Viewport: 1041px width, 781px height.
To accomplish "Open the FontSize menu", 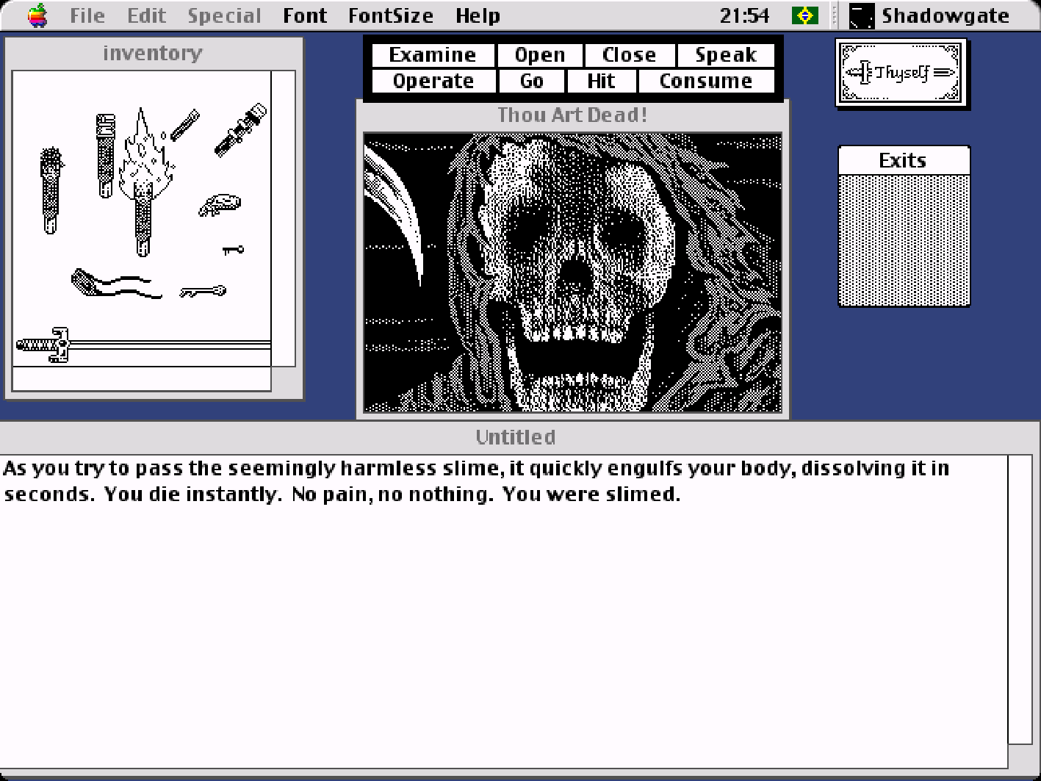I will tap(390, 15).
